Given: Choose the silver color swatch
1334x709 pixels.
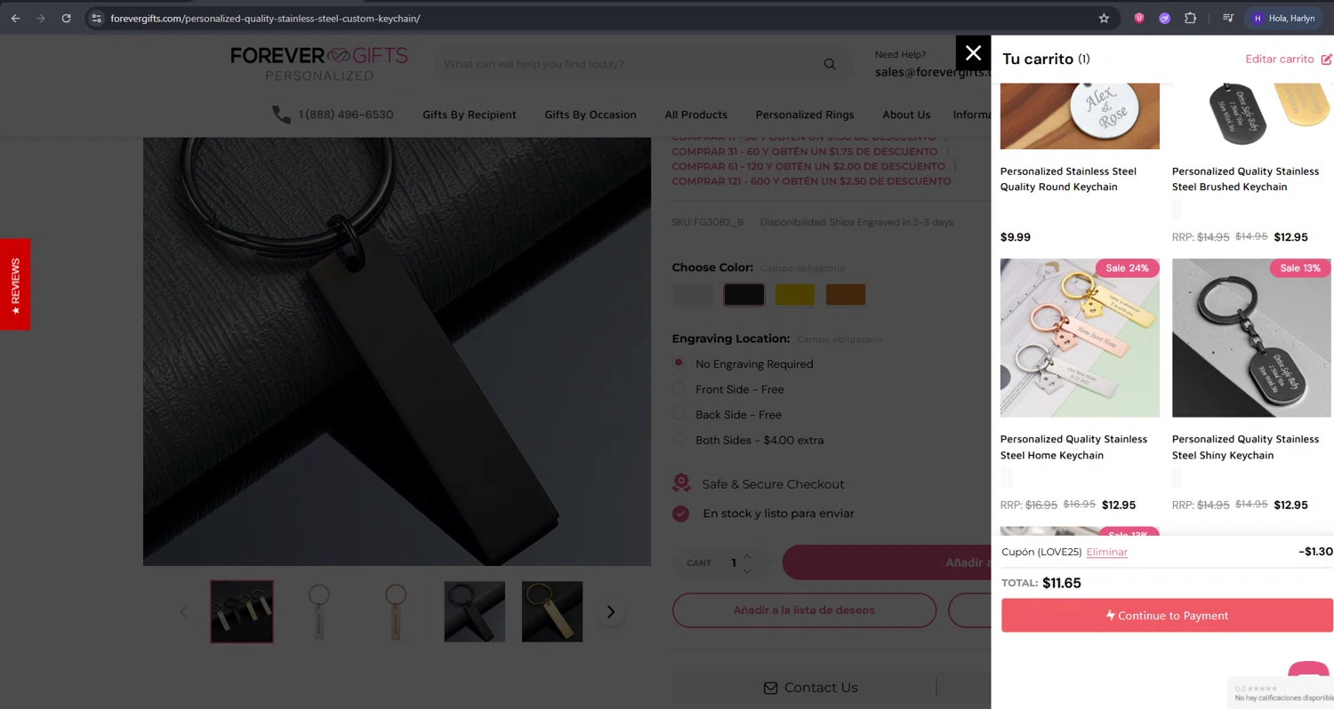Looking at the screenshot, I should pyautogui.click(x=693, y=295).
